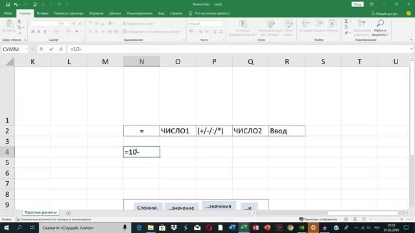Switch to the Формулы tab
The image size is (415, 233).
97,13
